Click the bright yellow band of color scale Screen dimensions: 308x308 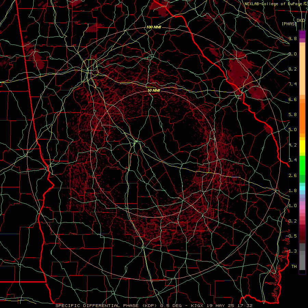[x=302, y=146]
